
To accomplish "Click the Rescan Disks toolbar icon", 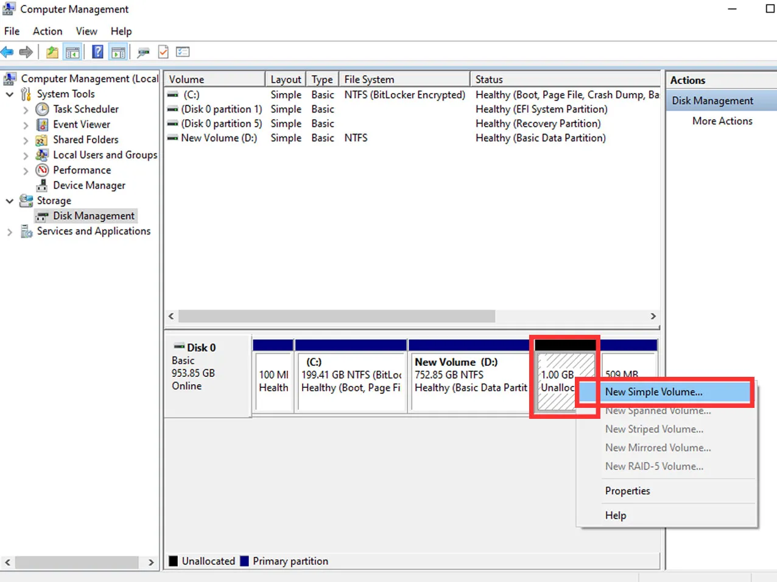I will 143,52.
